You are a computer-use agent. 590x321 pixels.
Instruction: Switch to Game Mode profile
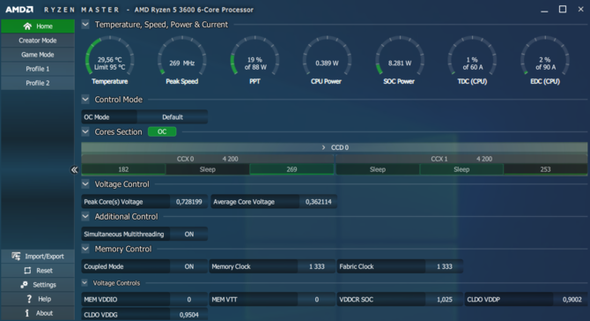point(38,55)
